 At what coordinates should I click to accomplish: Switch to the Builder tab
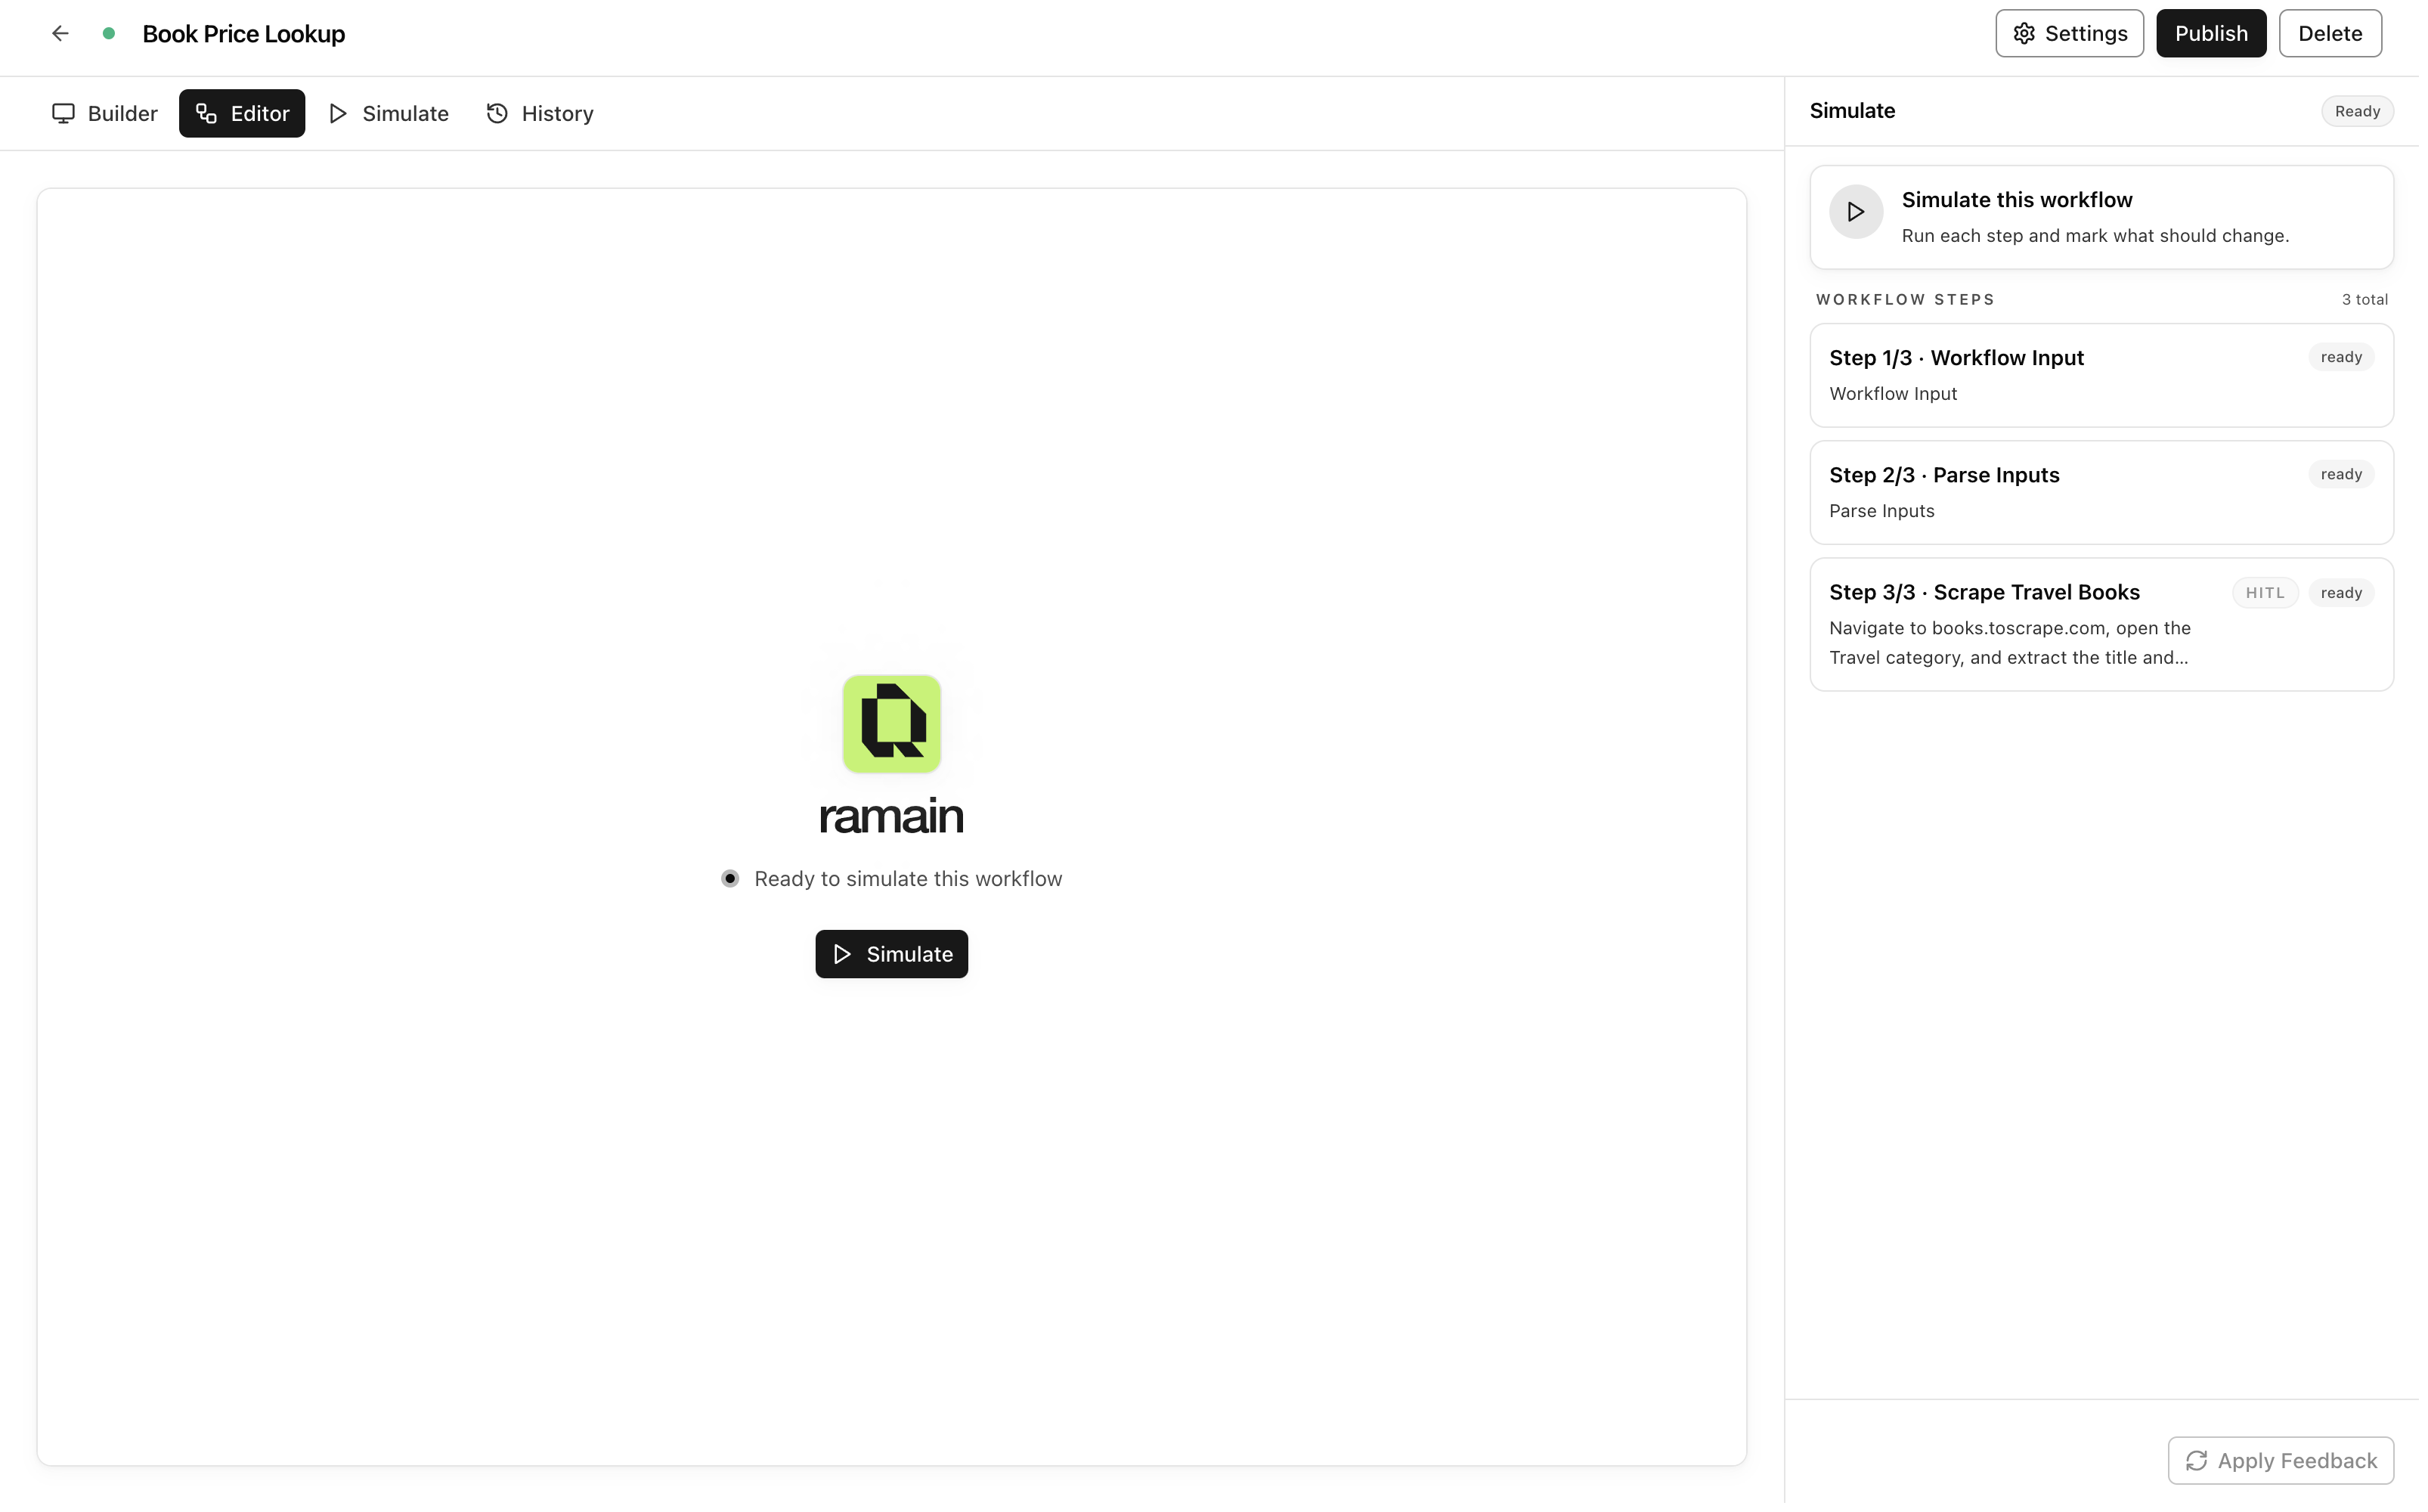105,114
